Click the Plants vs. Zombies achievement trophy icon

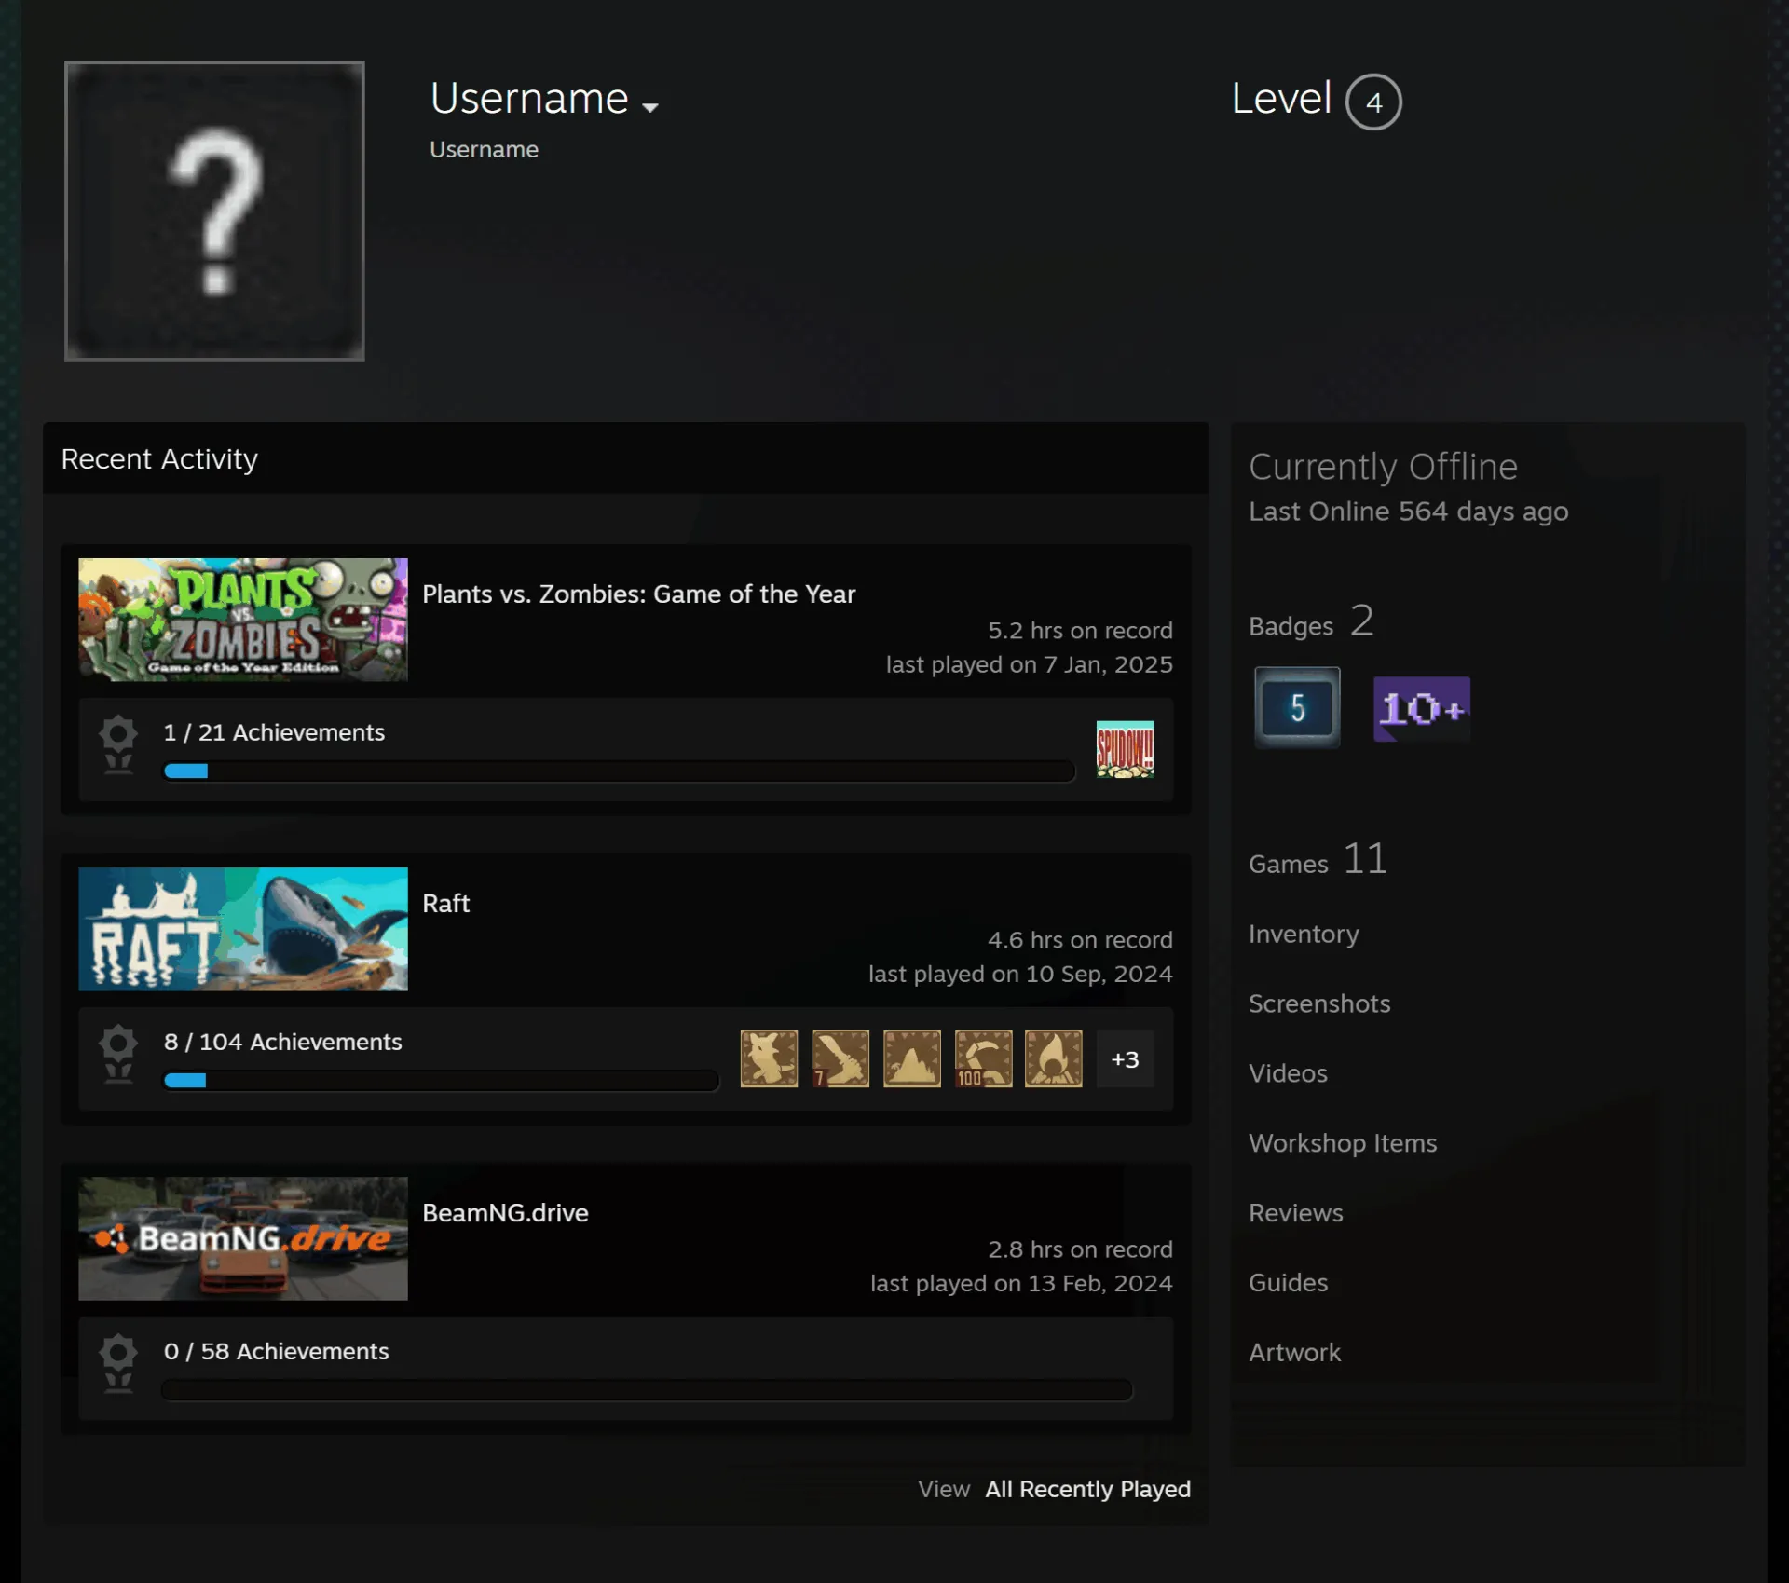click(x=118, y=744)
